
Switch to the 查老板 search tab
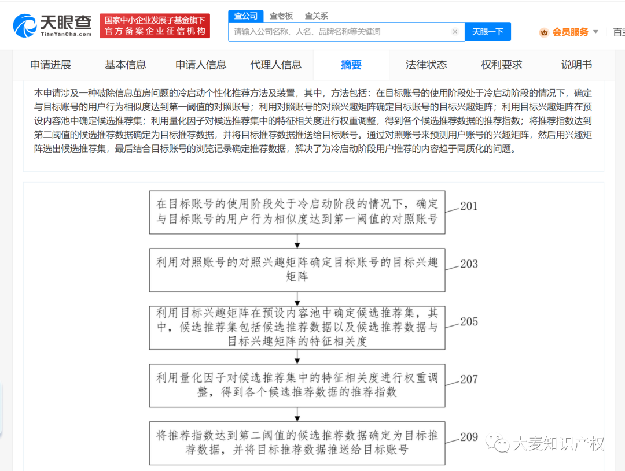(x=281, y=16)
